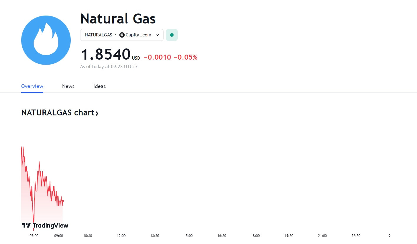The height and width of the screenshot is (244, 417).
Task: Click the 07:00 time axis label
Action: click(34, 236)
